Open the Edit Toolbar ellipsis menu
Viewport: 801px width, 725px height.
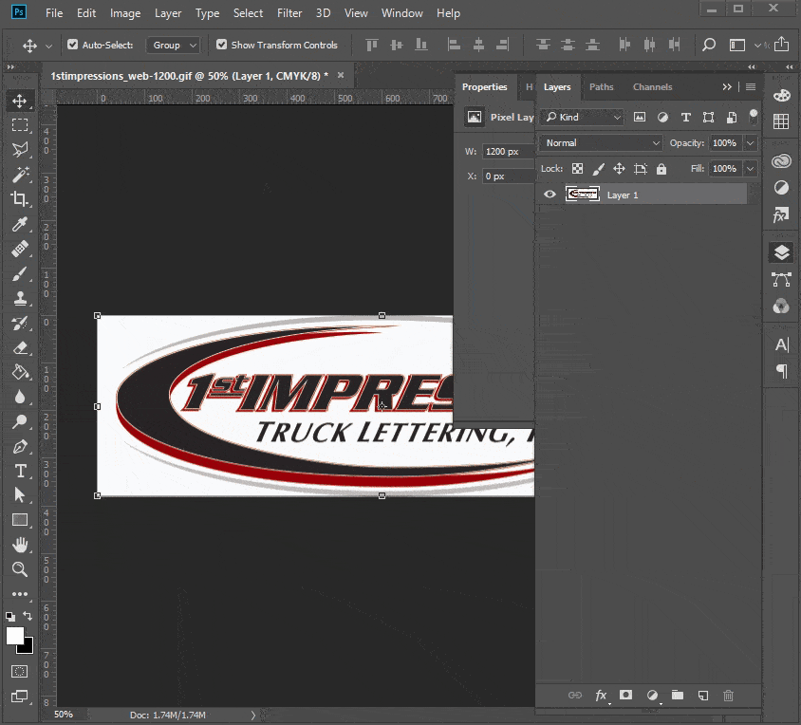pos(20,594)
